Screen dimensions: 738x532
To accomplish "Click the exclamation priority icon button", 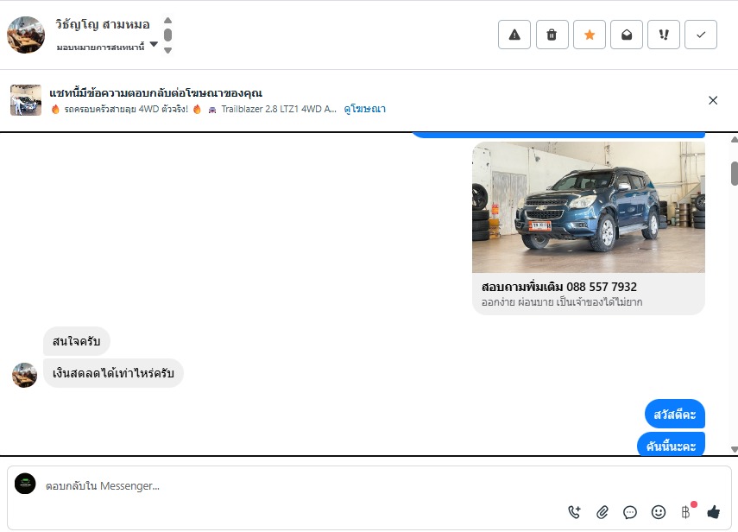I will pos(664,35).
